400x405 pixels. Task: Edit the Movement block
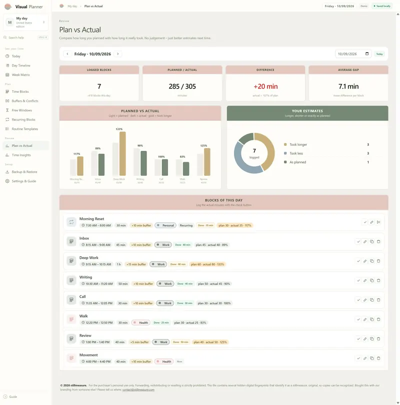[365, 358]
